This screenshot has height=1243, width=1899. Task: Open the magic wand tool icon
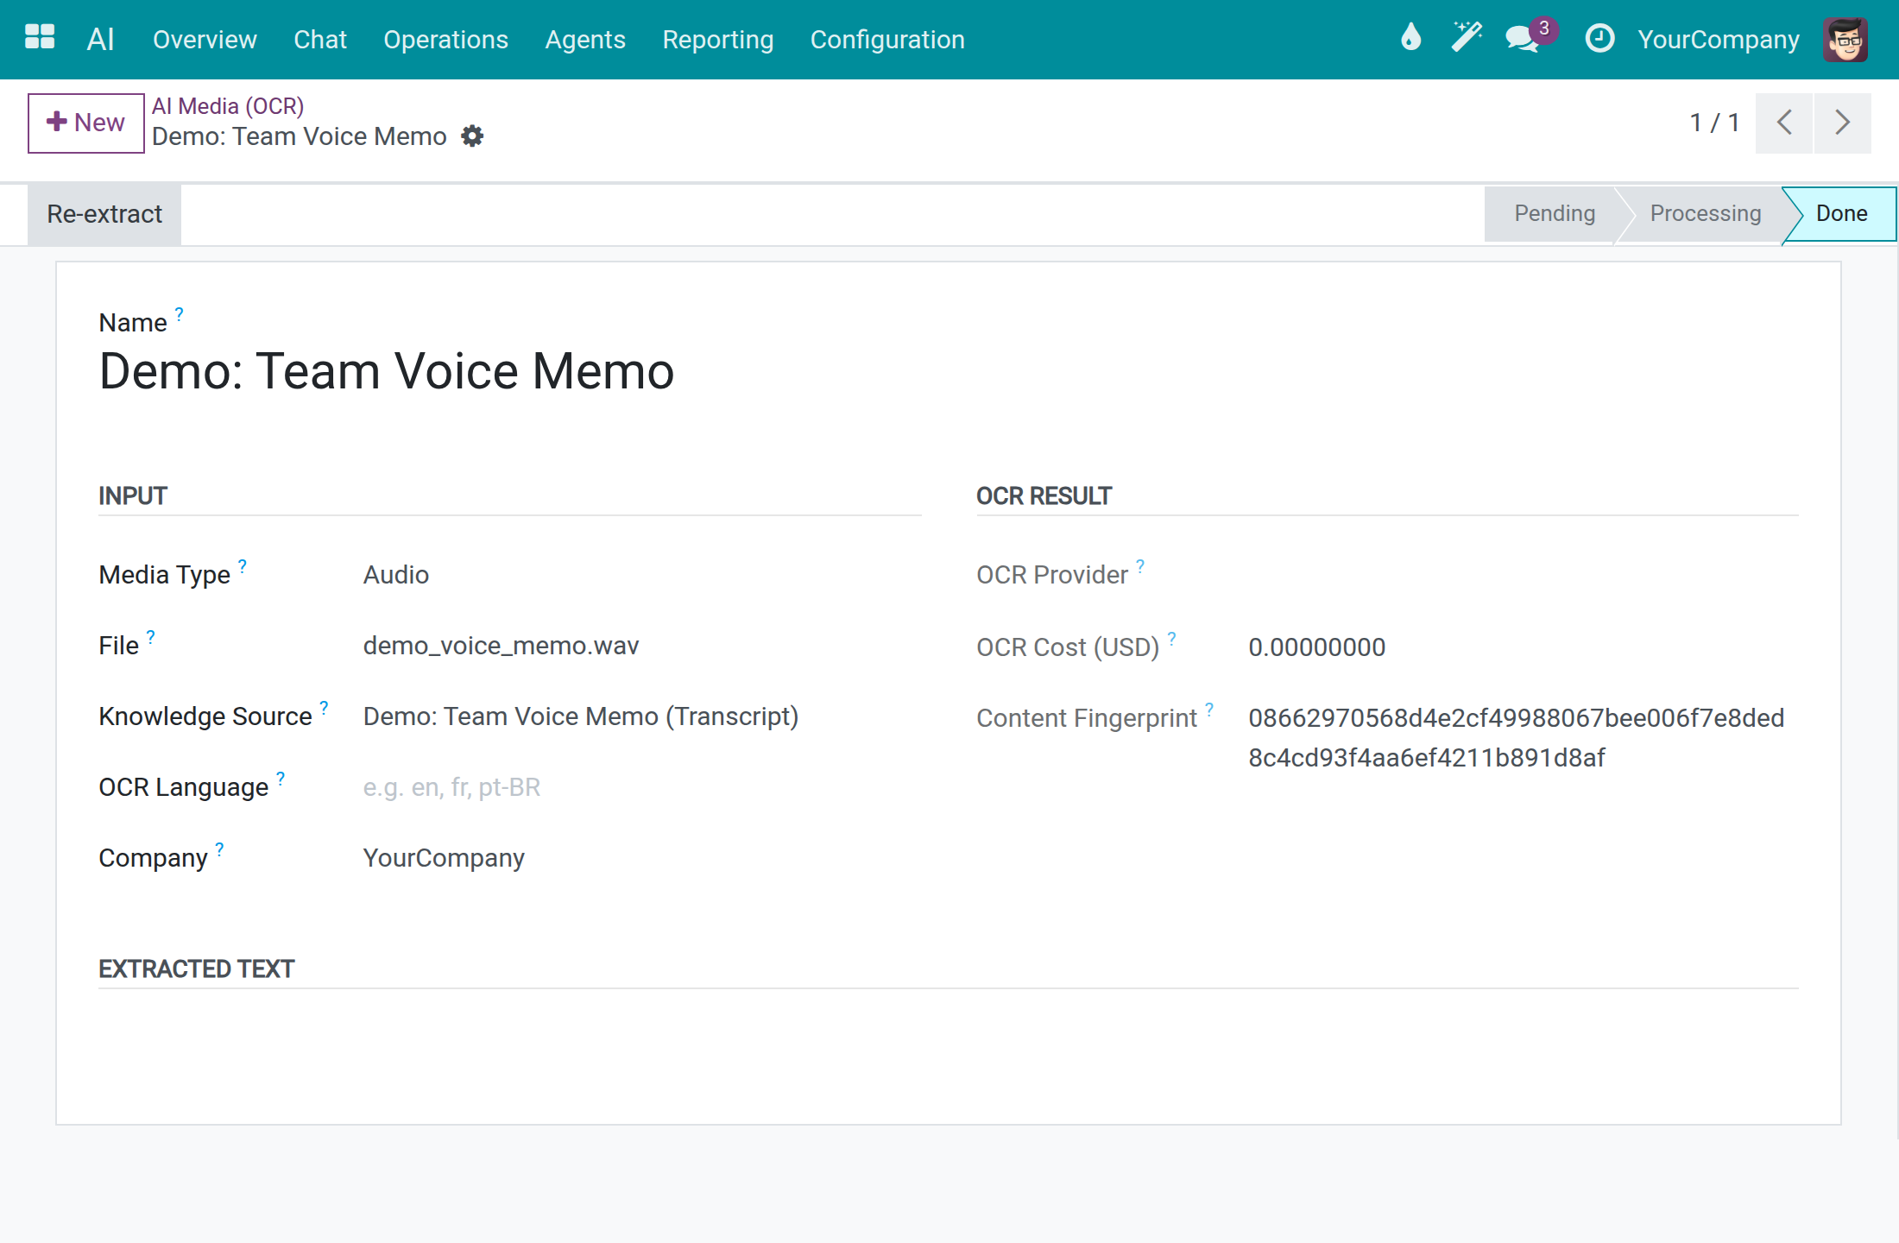coord(1467,38)
